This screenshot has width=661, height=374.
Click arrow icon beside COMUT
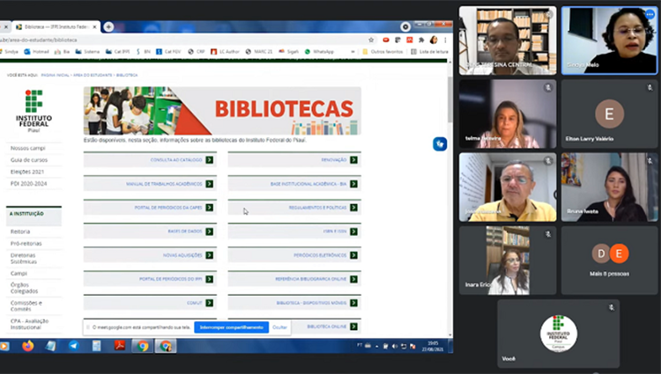click(210, 303)
